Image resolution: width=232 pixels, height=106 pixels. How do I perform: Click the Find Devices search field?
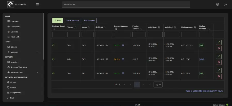click(126, 5)
